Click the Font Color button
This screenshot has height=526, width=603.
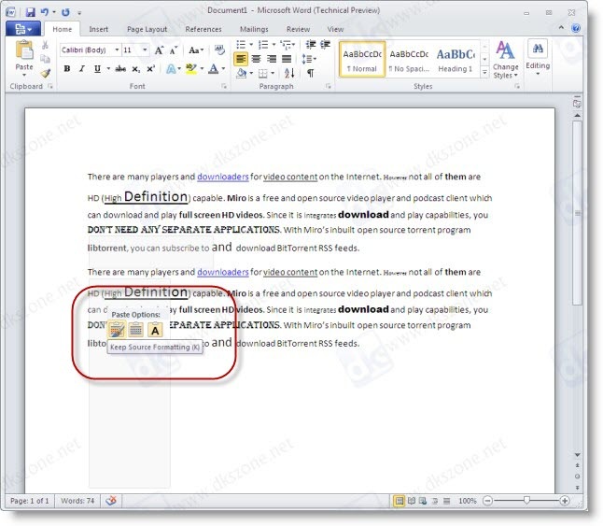click(x=214, y=69)
